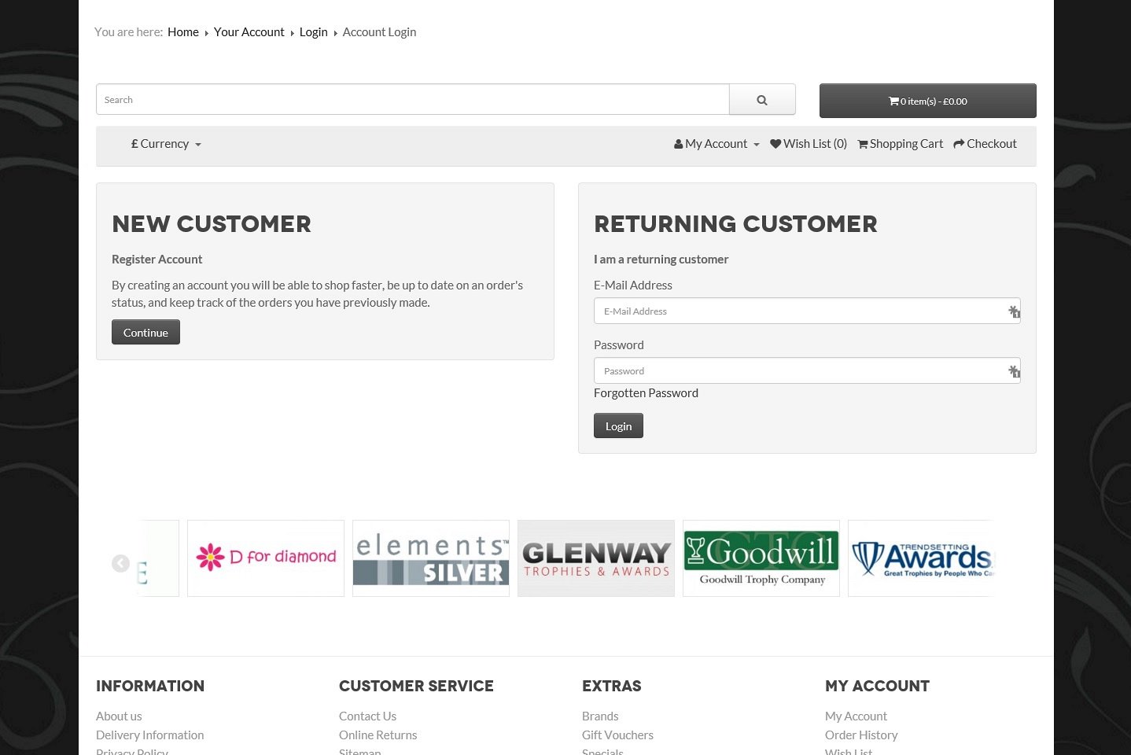
Task: Select the D for diamond brand logo
Action: [x=266, y=558]
